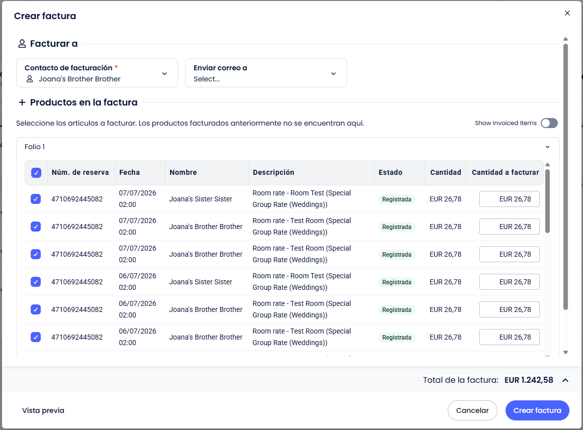Click the Descripción column header
The image size is (583, 430).
point(273,172)
